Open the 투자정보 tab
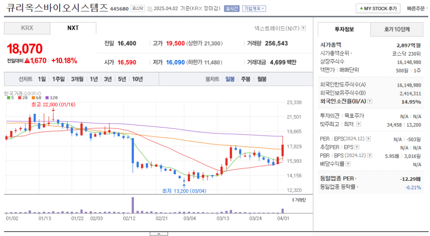The image size is (430, 236). [344, 29]
